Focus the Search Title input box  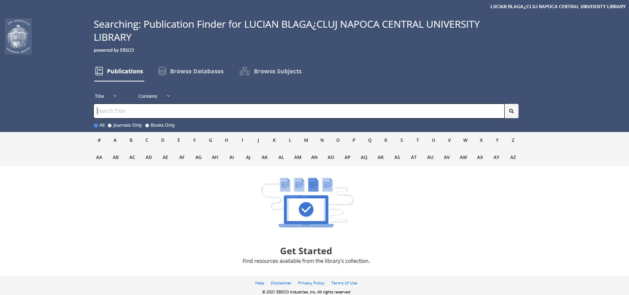point(299,111)
